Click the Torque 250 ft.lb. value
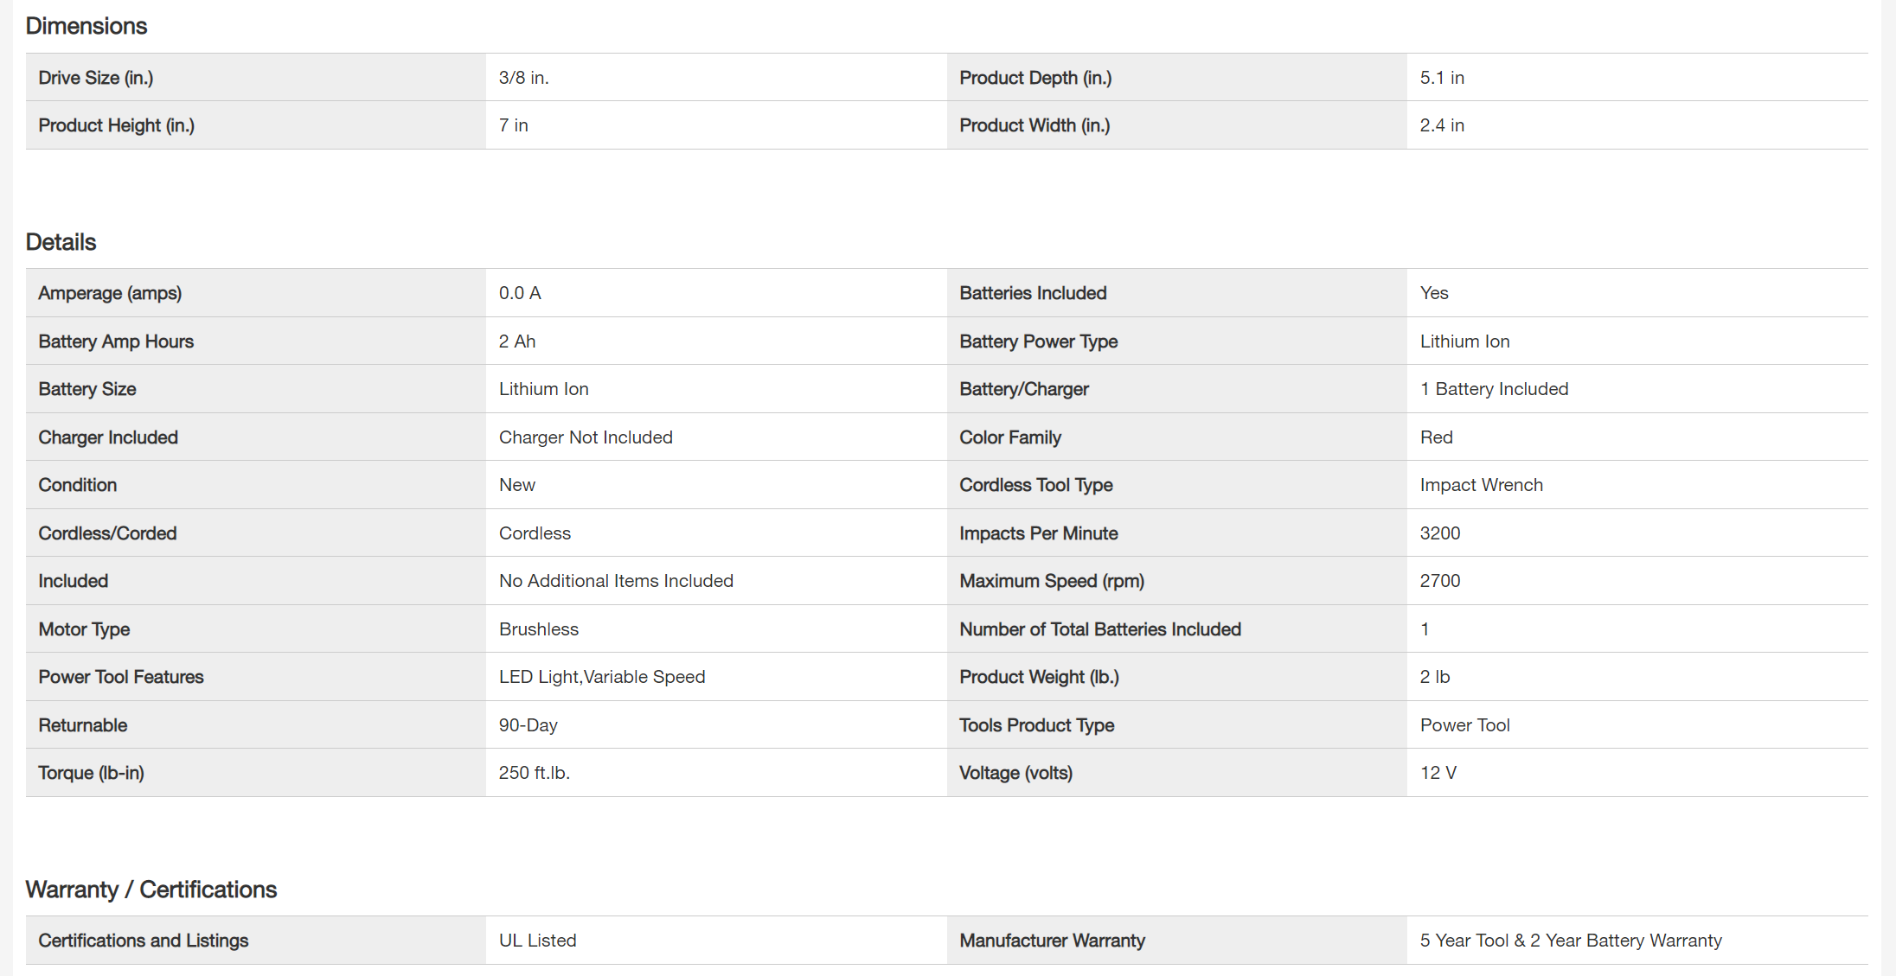The image size is (1896, 976). point(535,773)
